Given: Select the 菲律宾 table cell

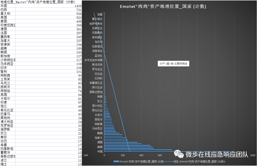Looking at the screenshot, I should [x=8, y=45].
